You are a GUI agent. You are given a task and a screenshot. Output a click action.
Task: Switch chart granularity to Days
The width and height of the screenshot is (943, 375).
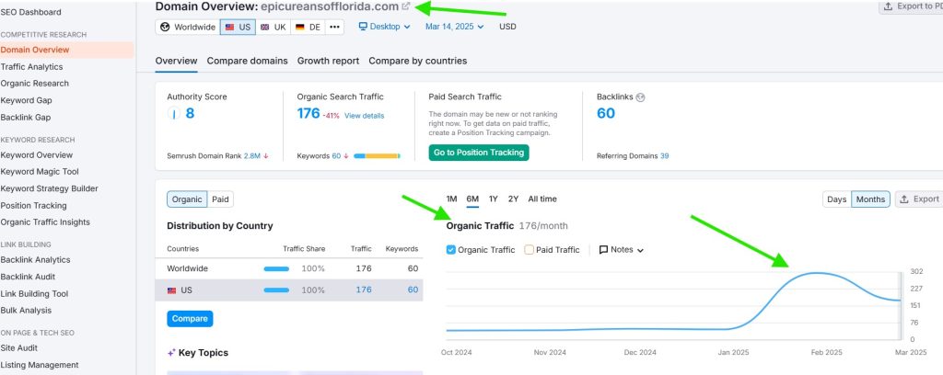click(x=836, y=199)
